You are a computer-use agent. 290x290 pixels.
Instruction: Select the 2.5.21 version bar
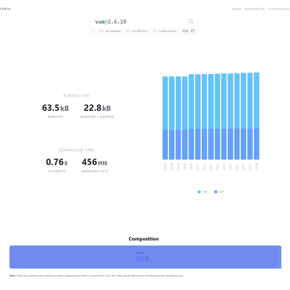(x=179, y=118)
